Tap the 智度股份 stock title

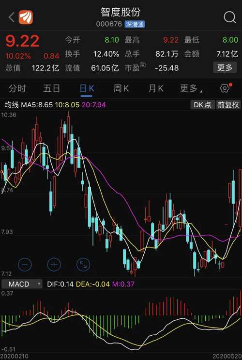point(121,12)
